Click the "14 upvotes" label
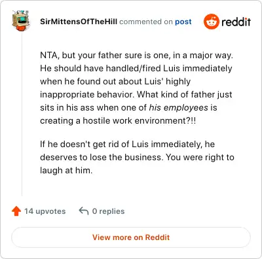 pyautogui.click(x=45, y=211)
